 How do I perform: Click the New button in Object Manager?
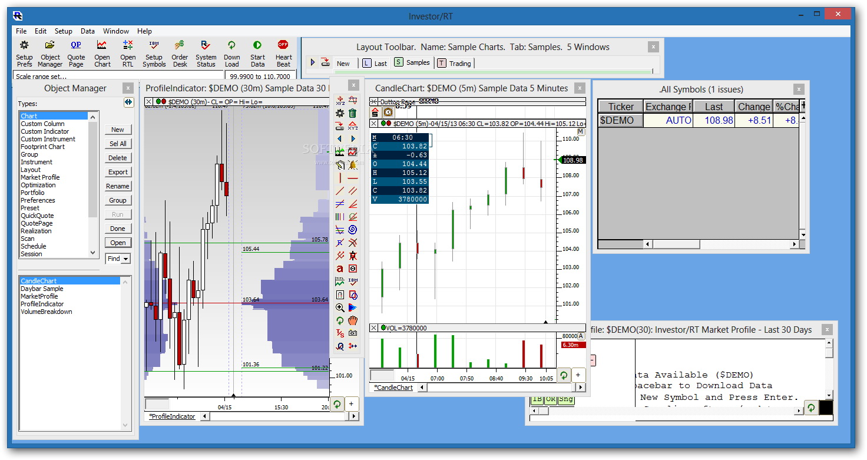118,130
